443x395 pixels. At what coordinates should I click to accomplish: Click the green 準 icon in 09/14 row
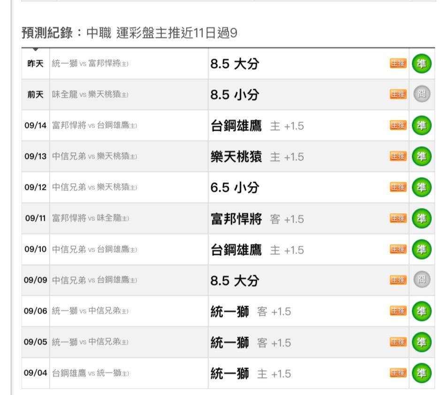[421, 126]
